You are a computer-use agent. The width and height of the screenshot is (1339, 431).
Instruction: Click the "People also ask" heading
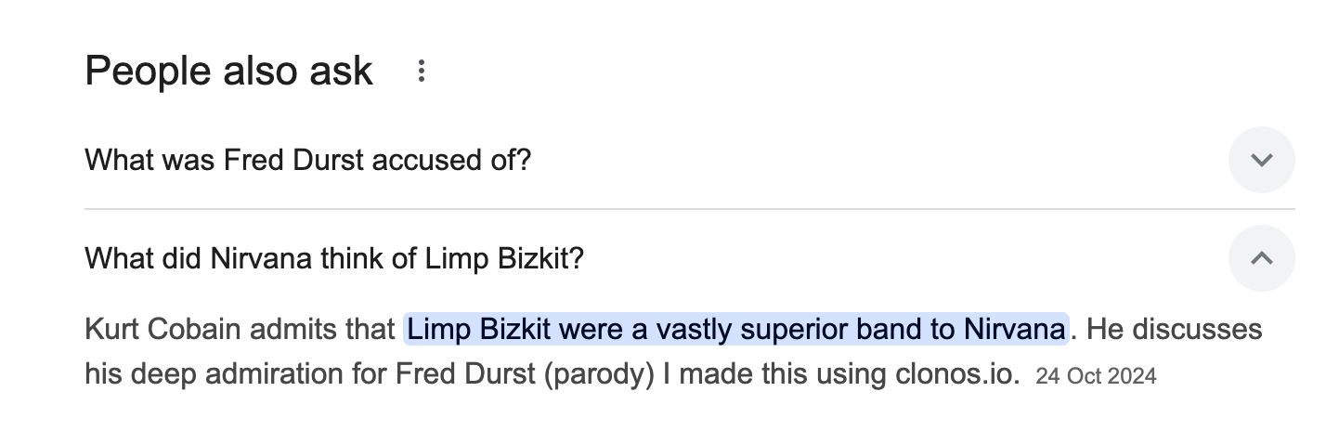(x=228, y=72)
